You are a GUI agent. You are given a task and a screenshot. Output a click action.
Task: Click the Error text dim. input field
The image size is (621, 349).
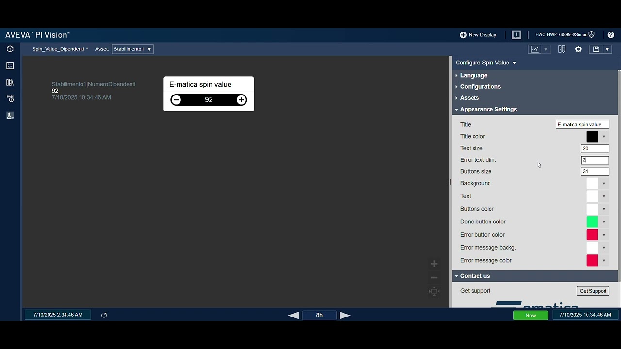pyautogui.click(x=595, y=160)
